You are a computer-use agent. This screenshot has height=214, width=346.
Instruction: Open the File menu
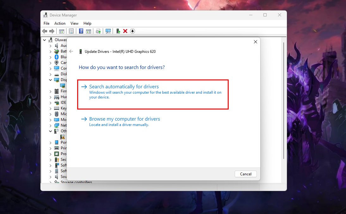[46, 23]
